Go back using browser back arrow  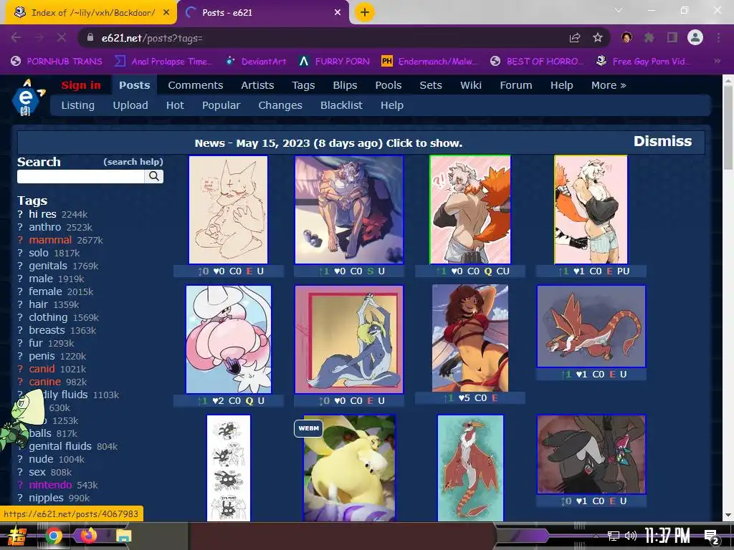[x=16, y=38]
